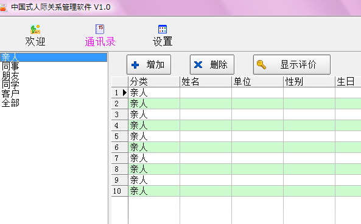The image size is (361, 224).
Task: Open the 欢迎 tab label
Action: click(35, 41)
